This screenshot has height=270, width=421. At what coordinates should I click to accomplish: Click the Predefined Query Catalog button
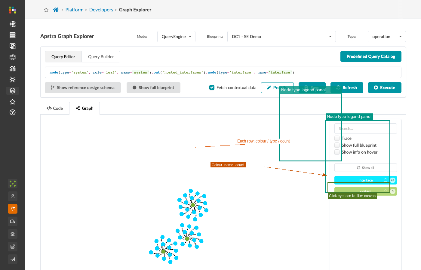[x=371, y=56]
